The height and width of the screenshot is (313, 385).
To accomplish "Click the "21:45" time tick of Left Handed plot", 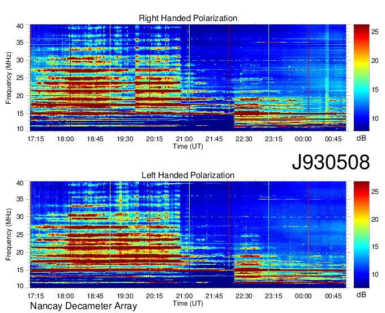I will pyautogui.click(x=214, y=296).
